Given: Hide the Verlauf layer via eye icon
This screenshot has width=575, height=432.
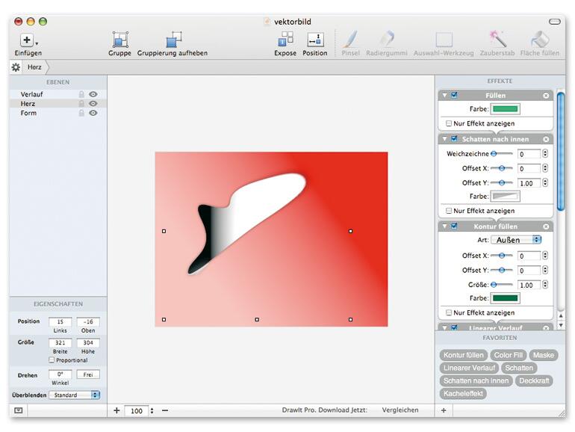Looking at the screenshot, I should [93, 95].
